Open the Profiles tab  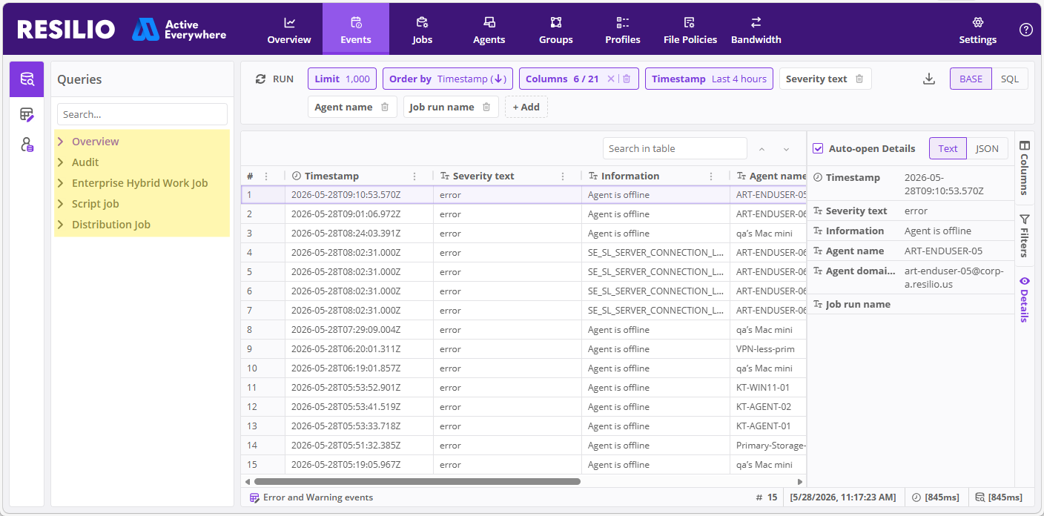622,30
